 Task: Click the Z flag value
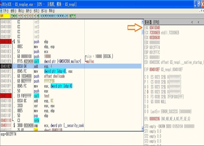(148, 92)
